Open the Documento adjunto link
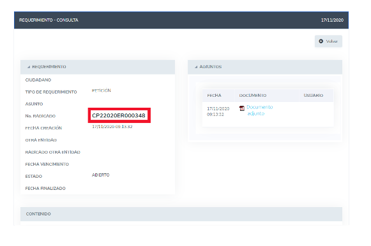 259,110
